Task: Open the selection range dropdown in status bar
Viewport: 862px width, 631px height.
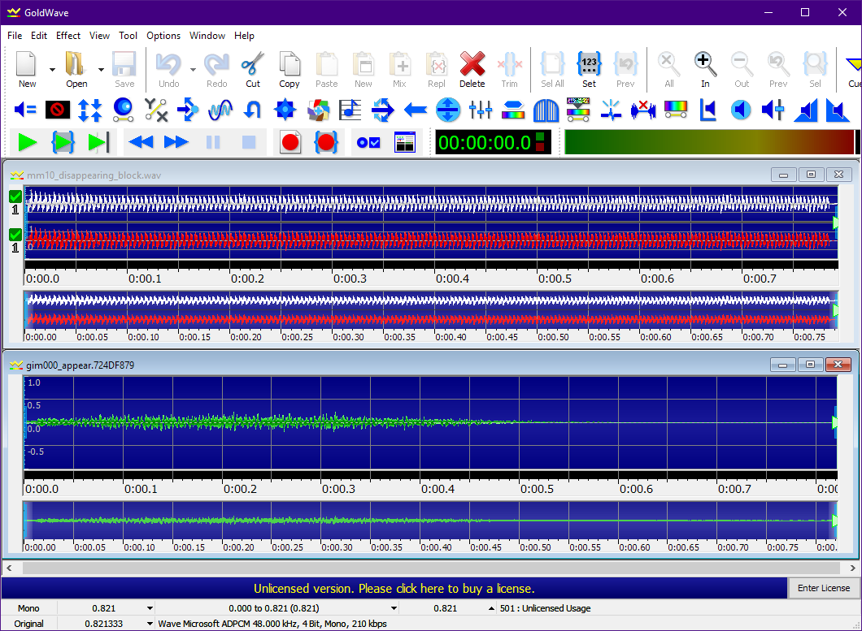Action: (x=394, y=608)
